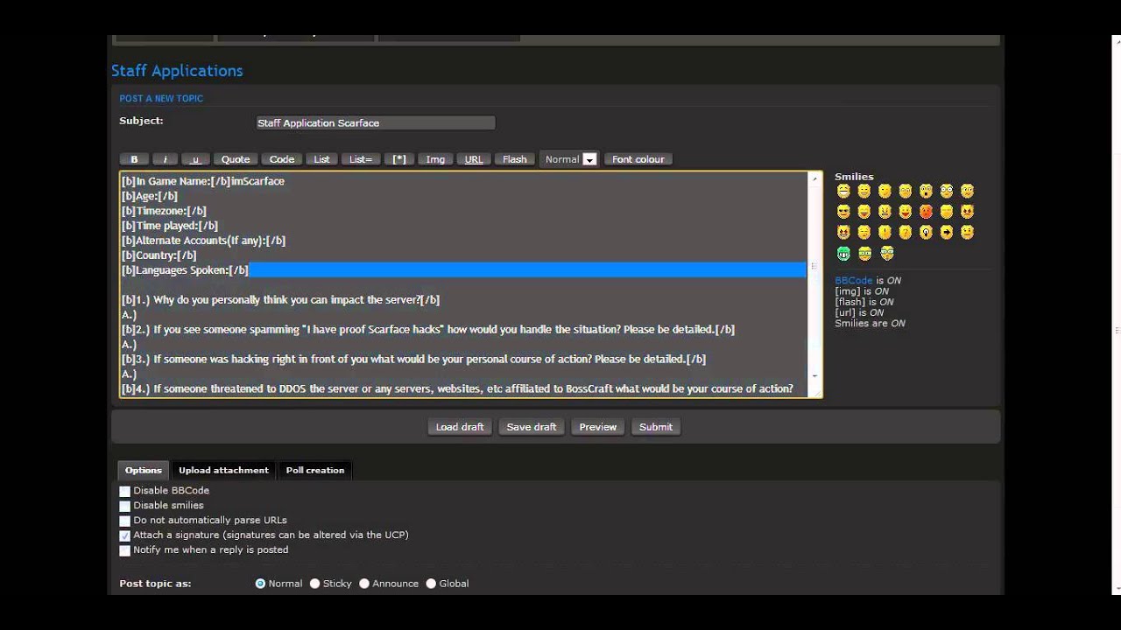Select the Global post topic radio
Image resolution: width=1121 pixels, height=630 pixels.
pyautogui.click(x=431, y=584)
